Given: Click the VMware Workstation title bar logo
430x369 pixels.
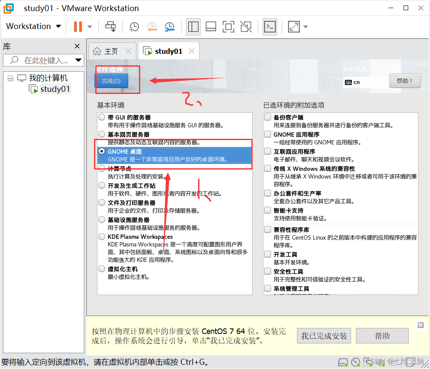Looking at the screenshot, I should [x=9, y=8].
